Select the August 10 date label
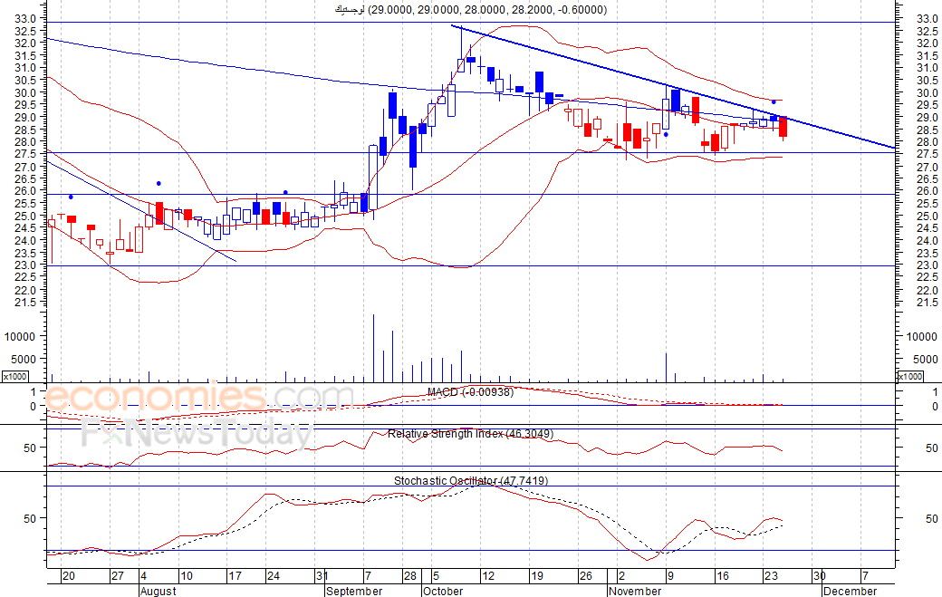942x597 pixels. [187, 576]
